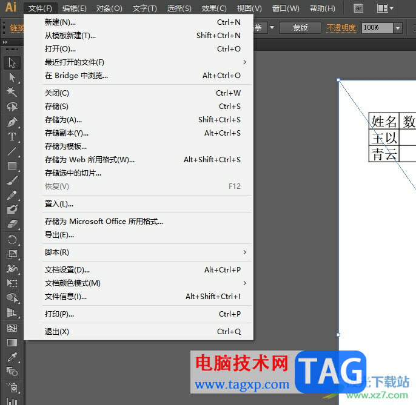416x405 pixels.
Task: Open dropdown arrow left of 蒙版 button
Action: coord(272,28)
